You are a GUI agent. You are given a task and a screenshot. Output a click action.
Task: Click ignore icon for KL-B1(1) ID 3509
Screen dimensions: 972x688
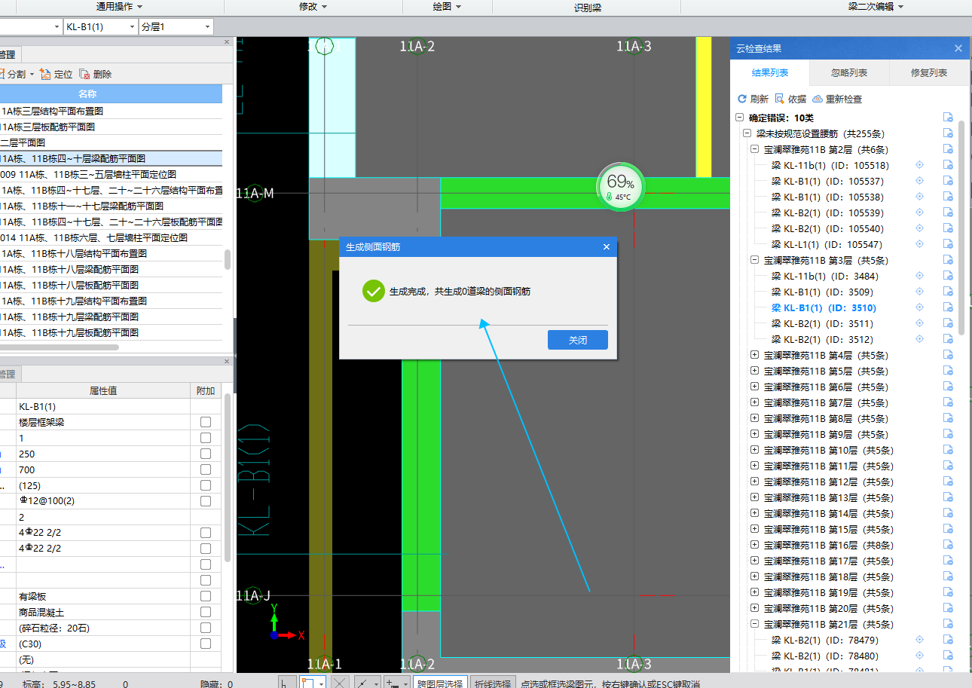coord(948,292)
